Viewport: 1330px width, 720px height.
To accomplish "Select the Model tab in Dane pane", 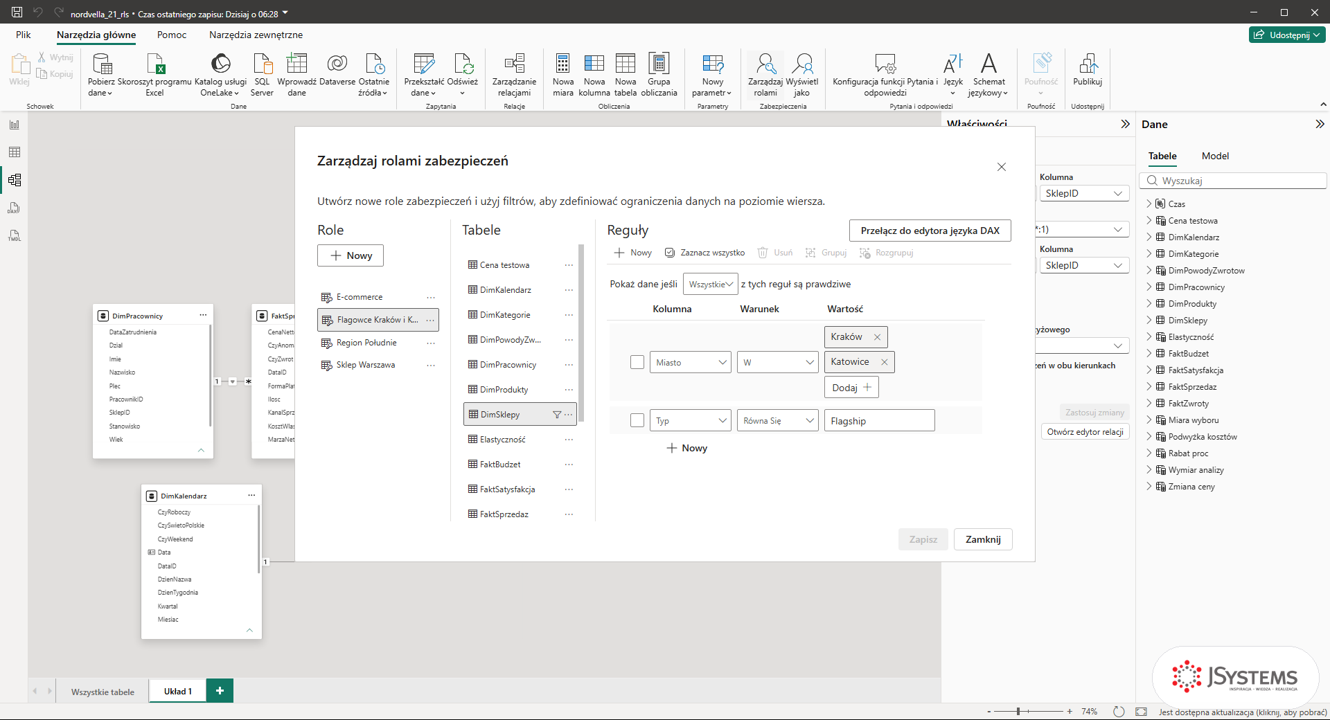I will pos(1215,156).
